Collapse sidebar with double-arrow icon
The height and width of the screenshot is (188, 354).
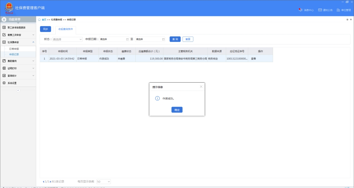(18, 90)
